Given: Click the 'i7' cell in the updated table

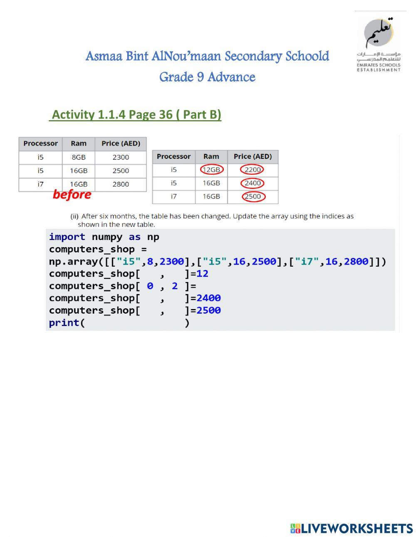Looking at the screenshot, I should coord(173,196).
